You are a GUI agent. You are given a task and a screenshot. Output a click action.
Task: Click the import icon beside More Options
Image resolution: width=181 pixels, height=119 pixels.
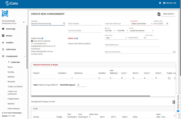coord(159,14)
